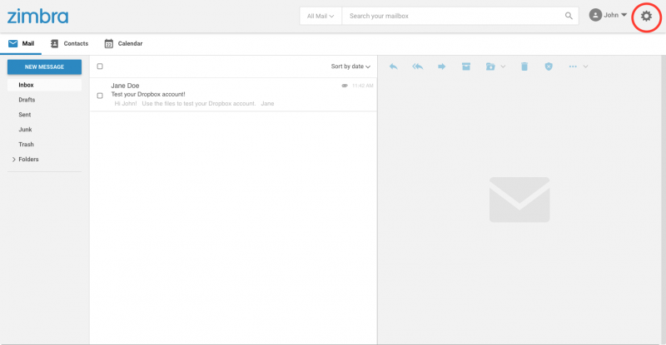Open the Sort by date dropdown
The width and height of the screenshot is (666, 345).
[x=350, y=67]
